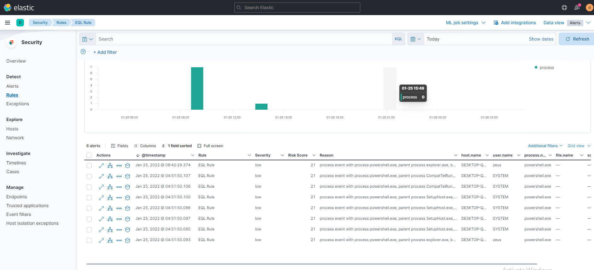Click the Refresh button
This screenshot has height=270, width=594.
(577, 39)
